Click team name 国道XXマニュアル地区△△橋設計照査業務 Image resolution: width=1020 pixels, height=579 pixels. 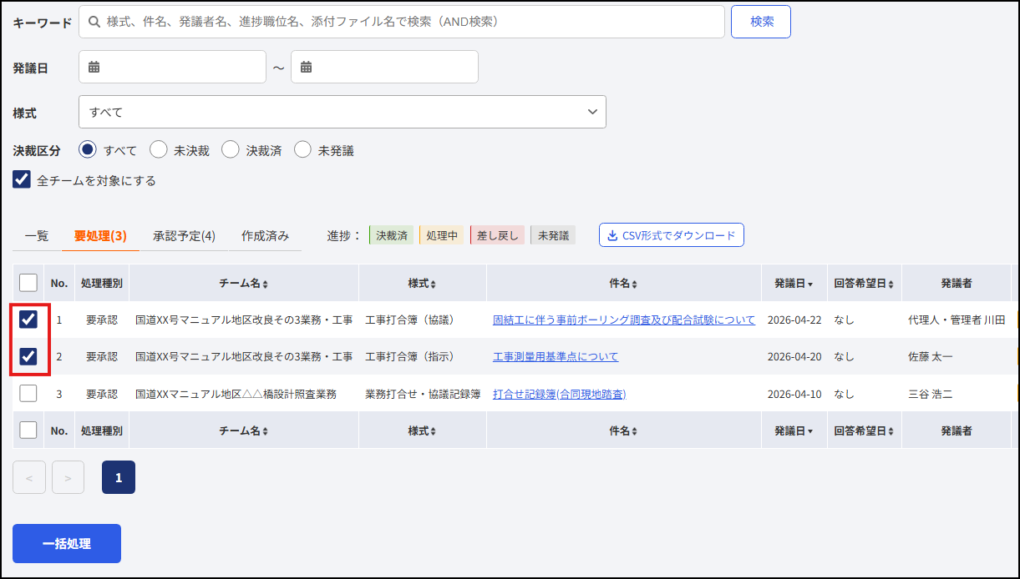236,394
